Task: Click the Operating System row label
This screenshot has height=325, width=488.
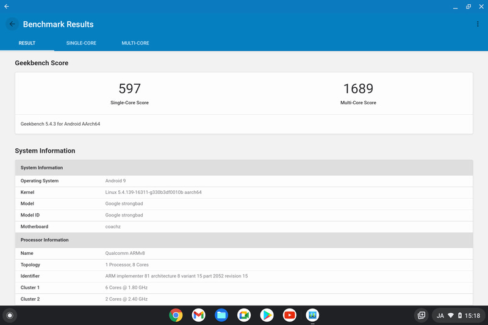Action: [40, 180]
